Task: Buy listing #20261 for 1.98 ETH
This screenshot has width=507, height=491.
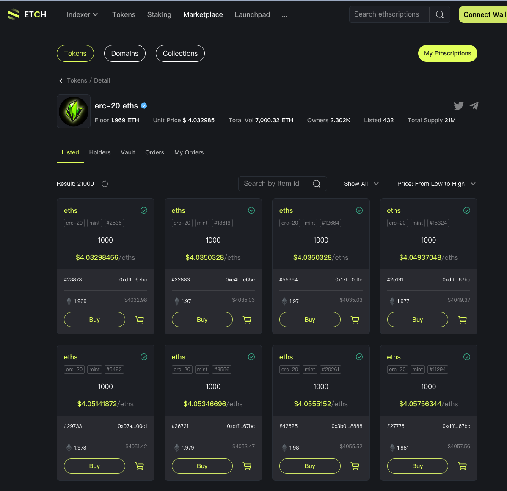Action: pos(310,466)
